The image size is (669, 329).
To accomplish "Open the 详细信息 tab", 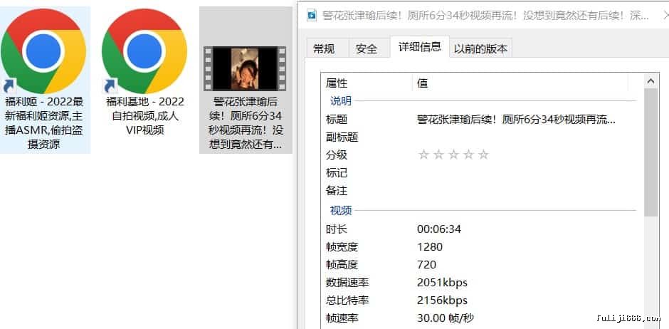I will click(x=420, y=47).
